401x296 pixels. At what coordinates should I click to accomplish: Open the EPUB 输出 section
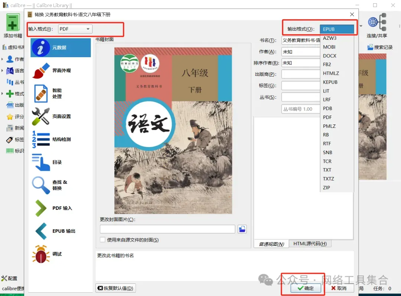(x=61, y=231)
